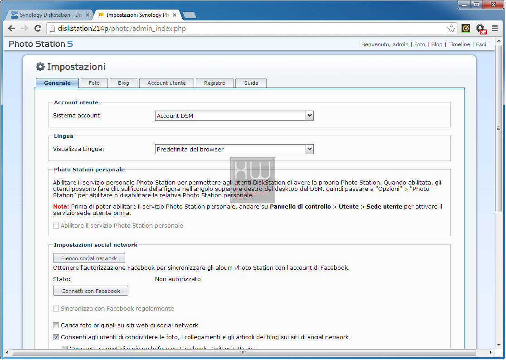Viewport: 506px width, 360px height.
Task: Click the 'Stato:' label
Action: point(62,279)
